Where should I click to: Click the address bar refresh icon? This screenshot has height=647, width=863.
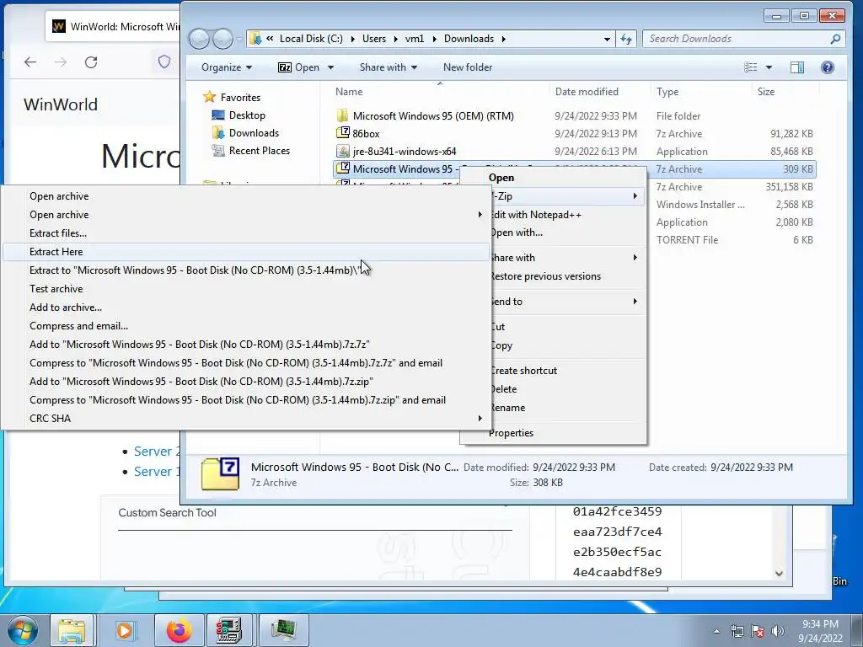pyautogui.click(x=626, y=39)
